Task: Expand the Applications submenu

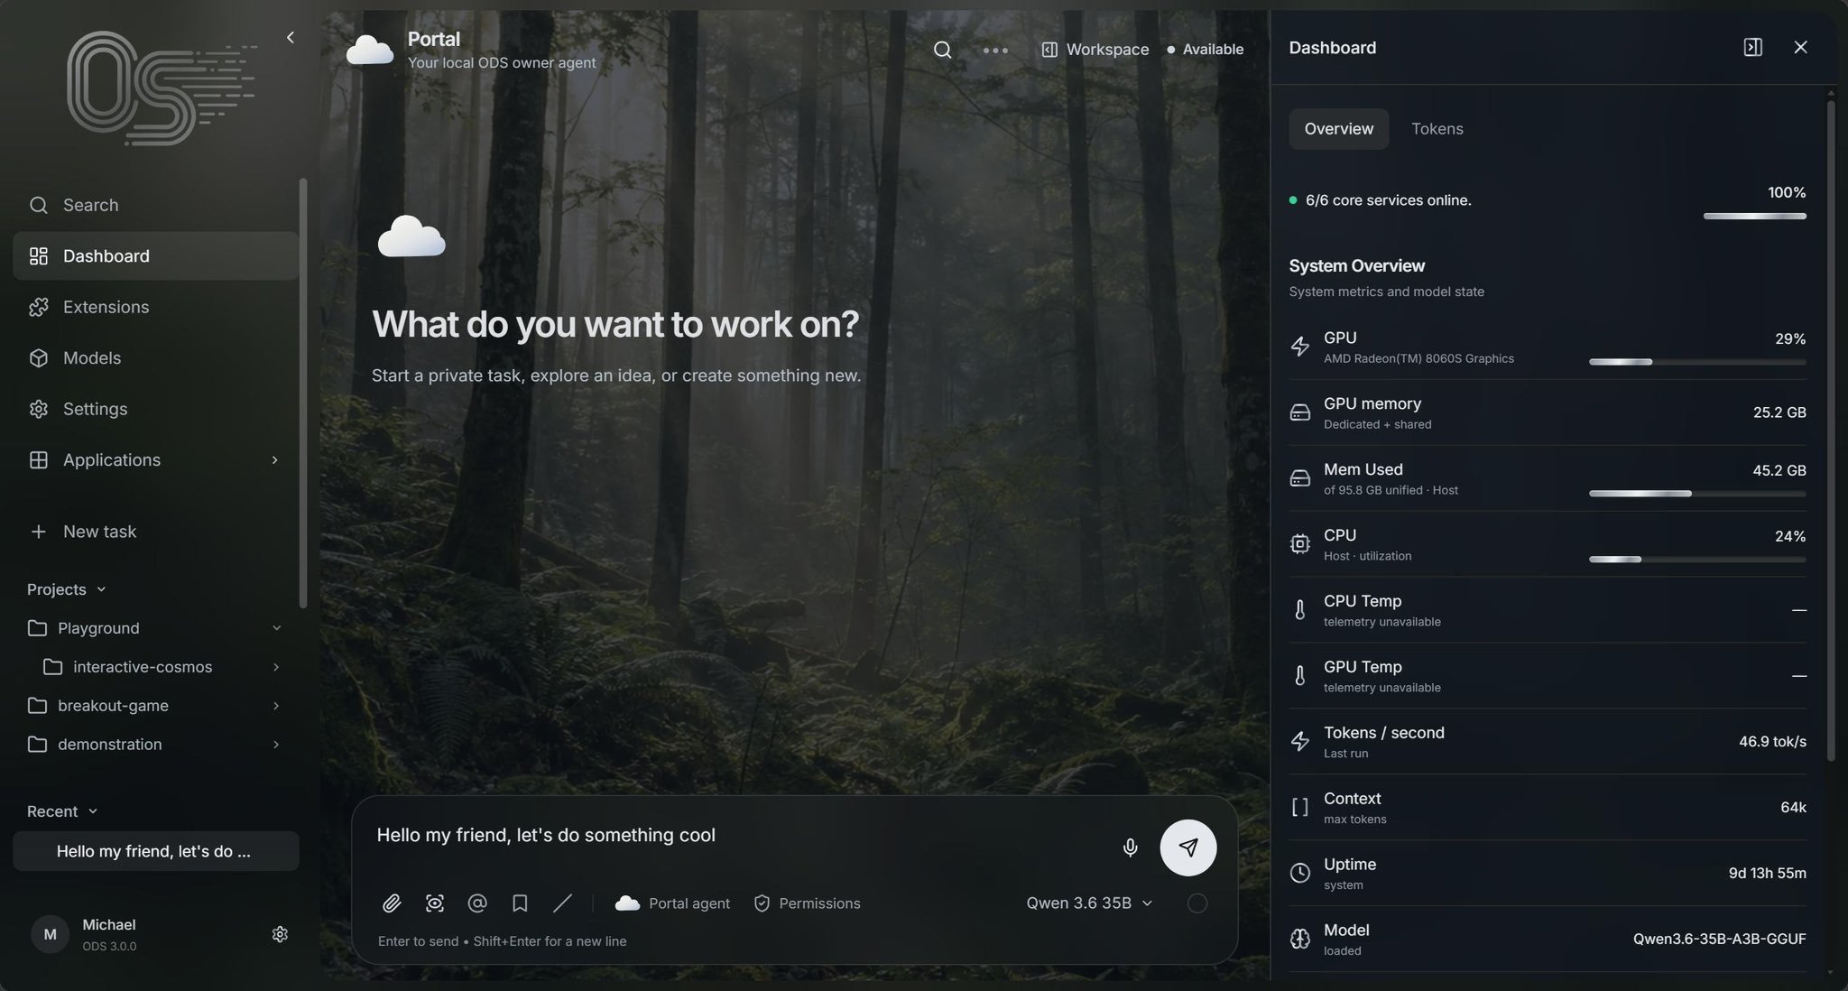Action: pyautogui.click(x=274, y=459)
